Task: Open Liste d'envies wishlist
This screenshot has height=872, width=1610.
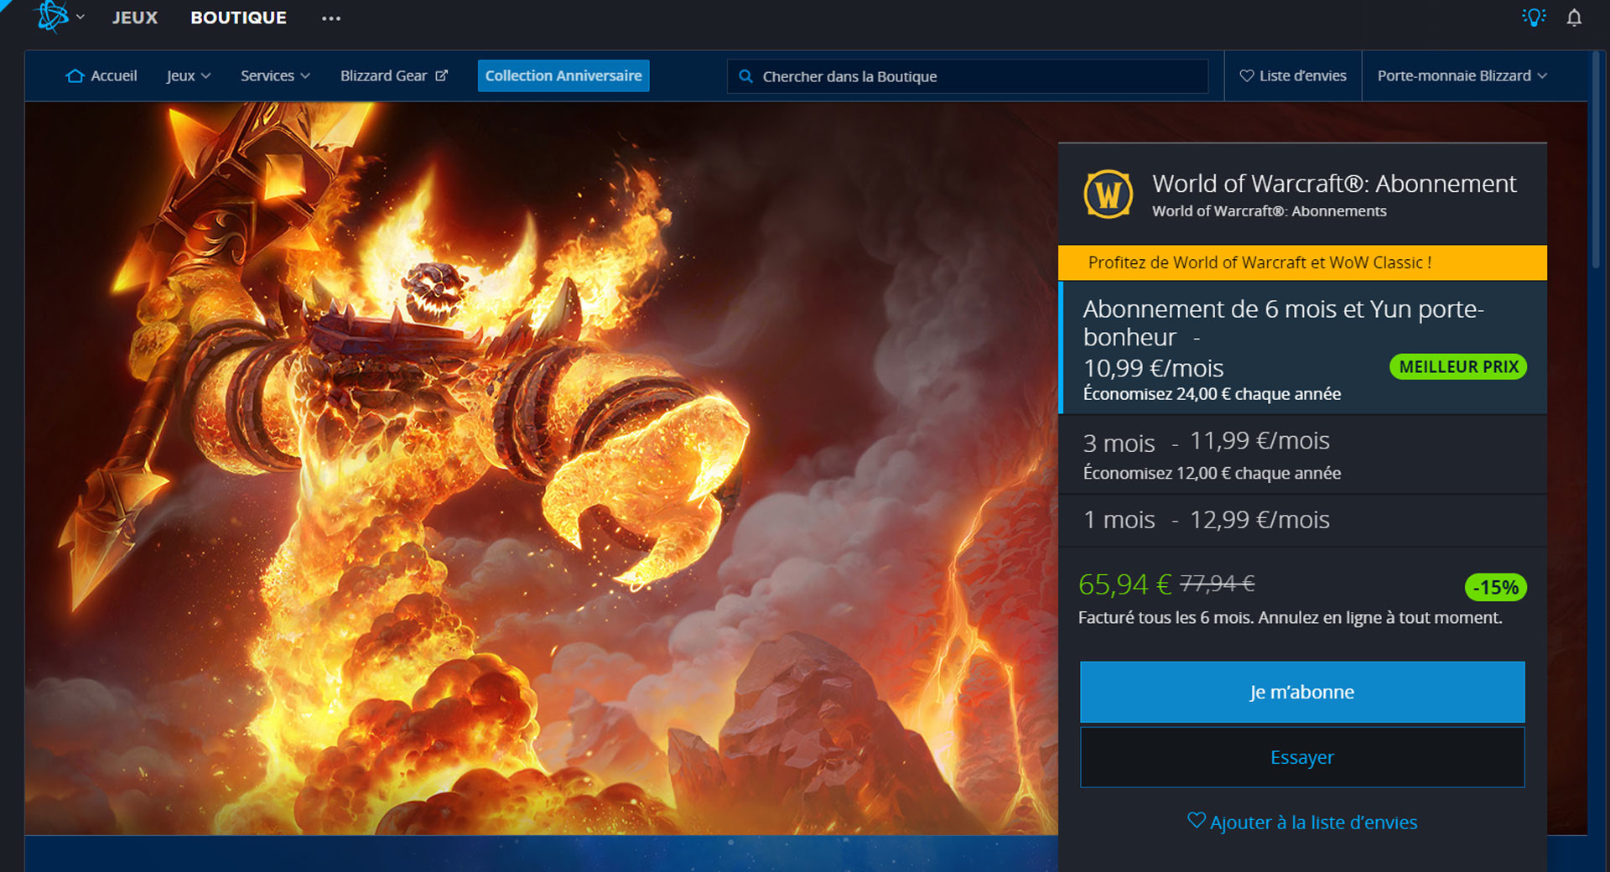Action: 1293,75
